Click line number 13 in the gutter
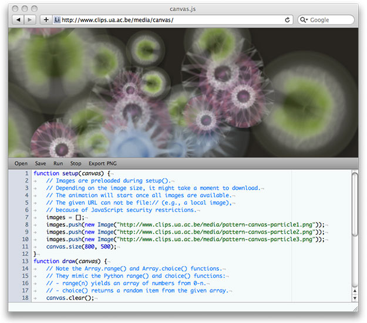The height and width of the screenshot is (323, 367). click(x=25, y=261)
